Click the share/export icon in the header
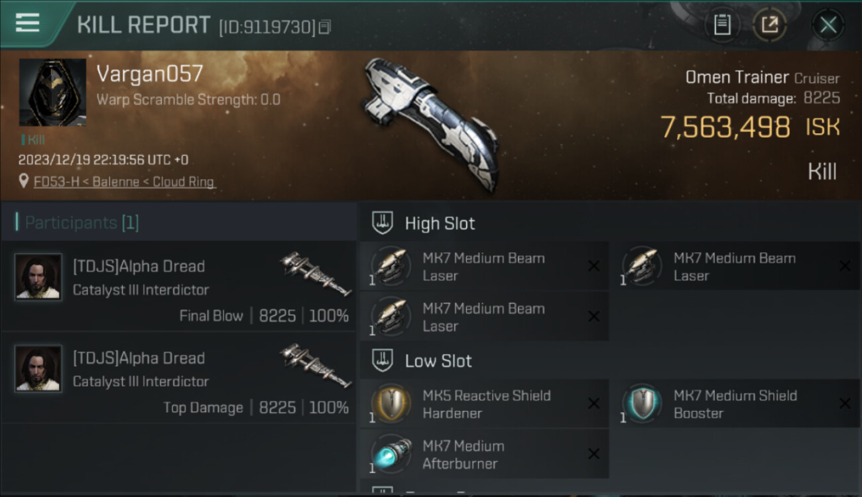This screenshot has width=862, height=497. point(769,25)
